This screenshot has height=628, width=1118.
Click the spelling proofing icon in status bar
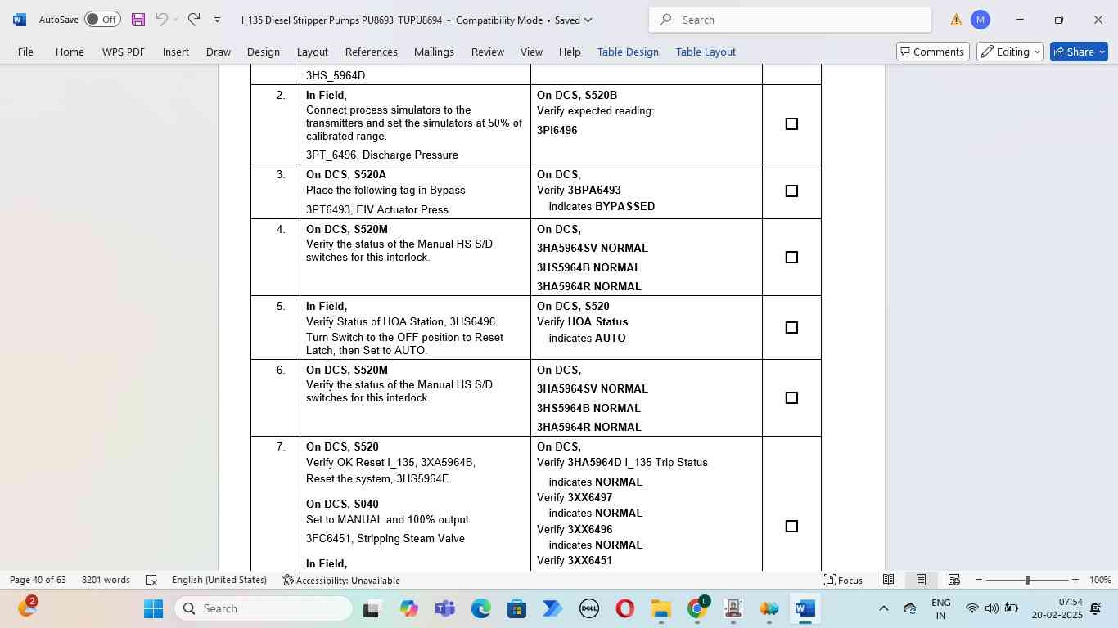[x=151, y=580]
